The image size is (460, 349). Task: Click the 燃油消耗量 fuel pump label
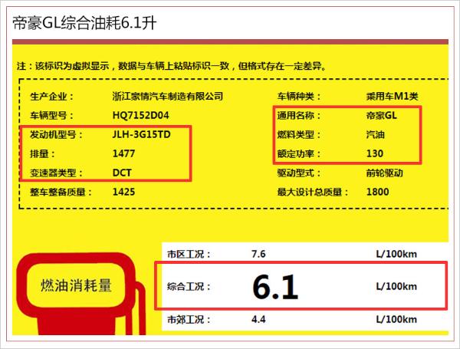point(76,285)
